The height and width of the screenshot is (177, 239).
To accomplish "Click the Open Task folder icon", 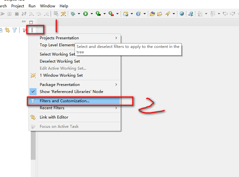I will click(x=160, y=14).
